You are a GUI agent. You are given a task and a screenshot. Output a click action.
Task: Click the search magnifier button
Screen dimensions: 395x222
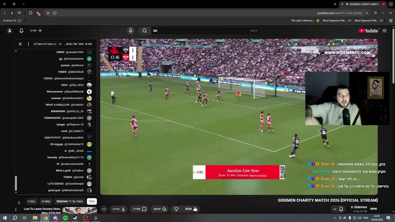(144, 31)
